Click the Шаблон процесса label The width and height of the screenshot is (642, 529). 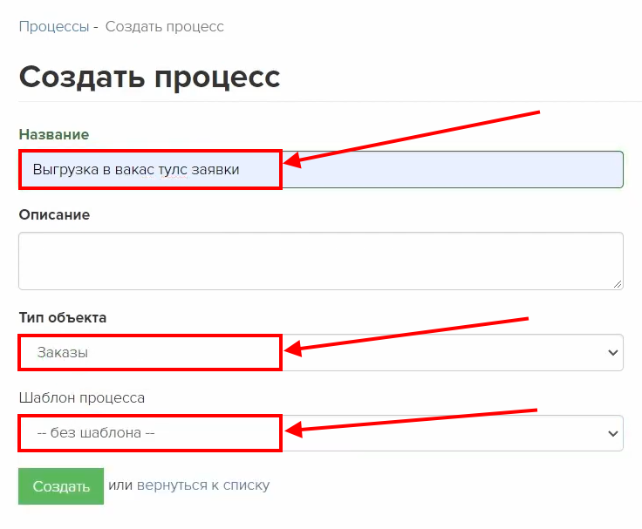pos(81,397)
